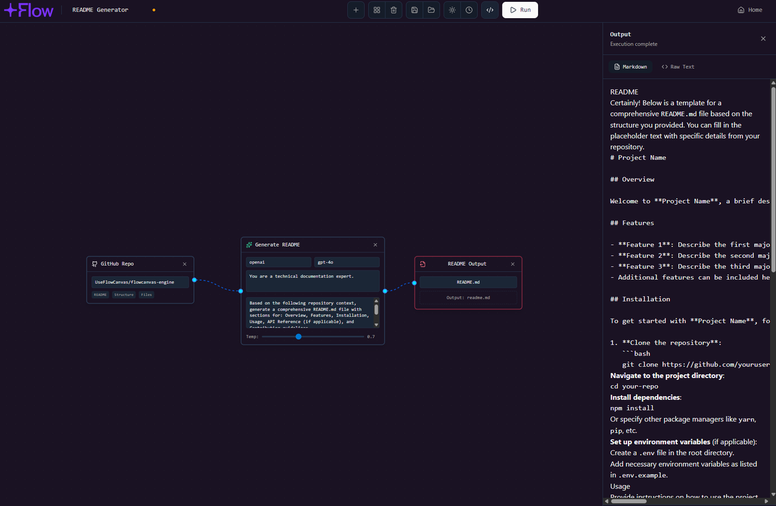Click the README Output input connector dot
This screenshot has height=506, width=776.
coord(415,282)
